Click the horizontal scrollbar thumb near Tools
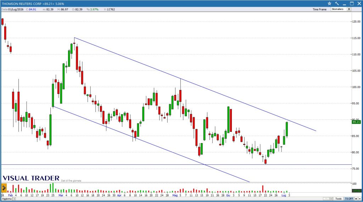363x202 pixels. pos(326,199)
